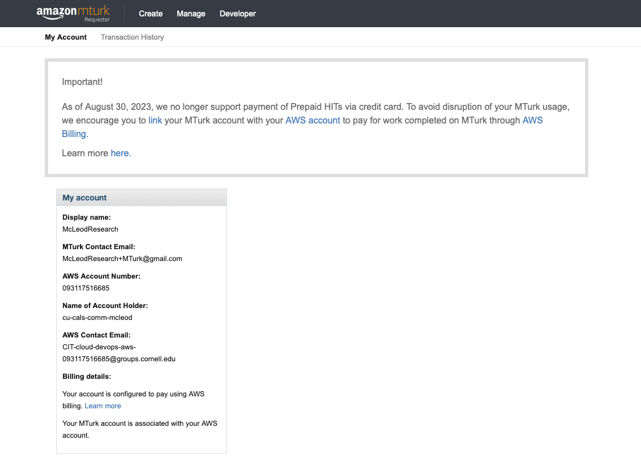
Task: Click text 'Your MTurk account is associated'
Action: [x=116, y=424]
